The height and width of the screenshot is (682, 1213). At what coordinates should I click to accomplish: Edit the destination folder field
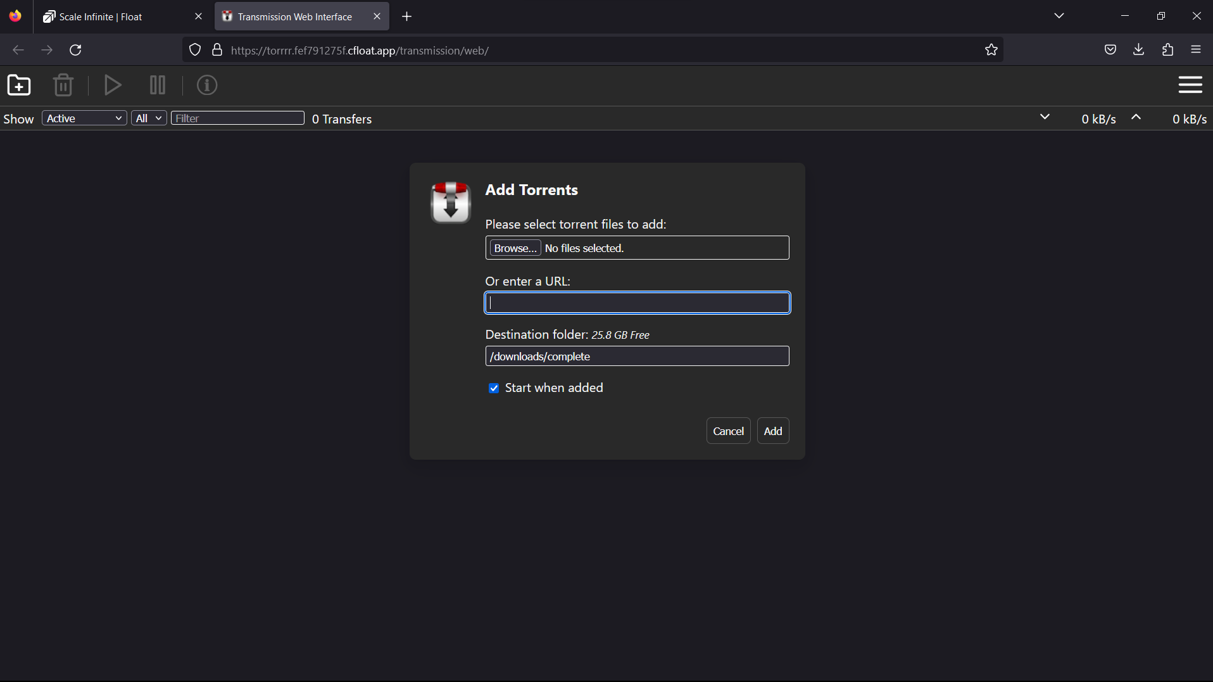(638, 356)
